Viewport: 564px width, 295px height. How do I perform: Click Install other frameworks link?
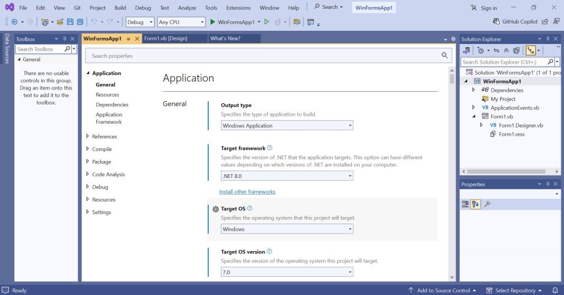pos(247,192)
